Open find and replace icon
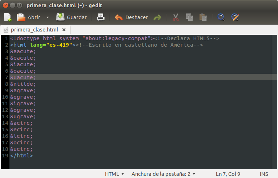 click(x=235, y=17)
